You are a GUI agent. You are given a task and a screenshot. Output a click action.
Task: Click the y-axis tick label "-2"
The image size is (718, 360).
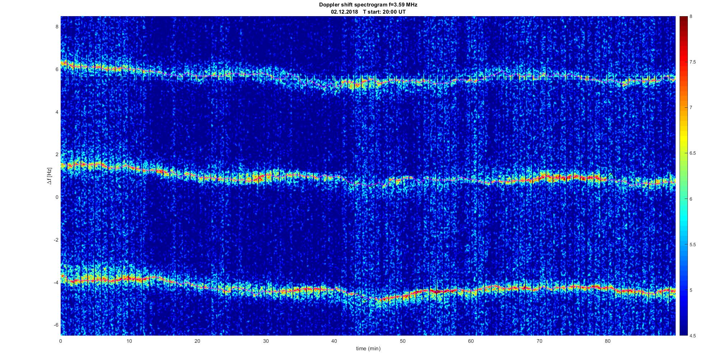pos(56,240)
